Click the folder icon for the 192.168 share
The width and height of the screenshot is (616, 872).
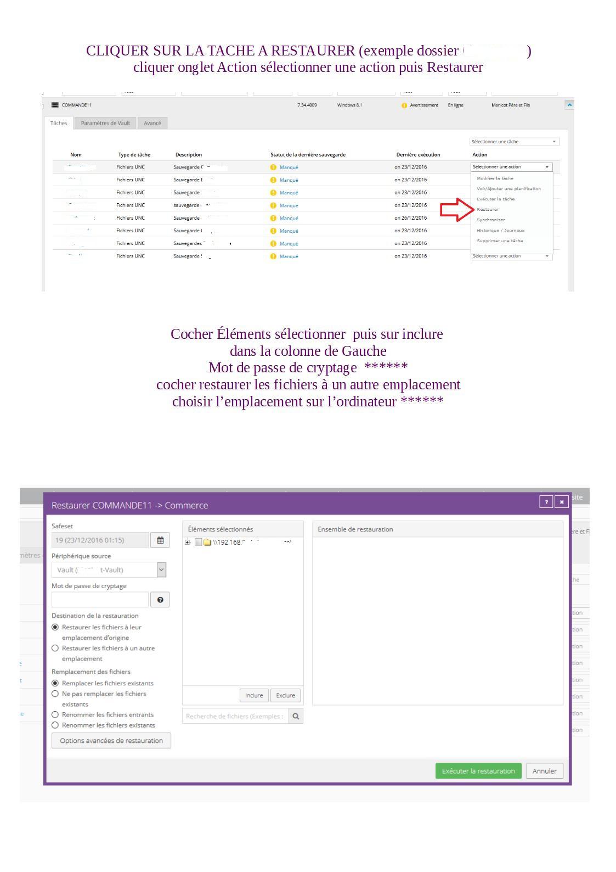point(207,543)
